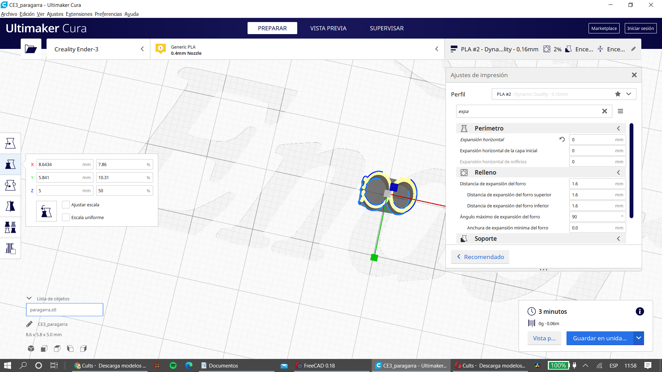This screenshot has height=372, width=662.
Task: Open Per Model Settings tool
Action: [x=10, y=227]
